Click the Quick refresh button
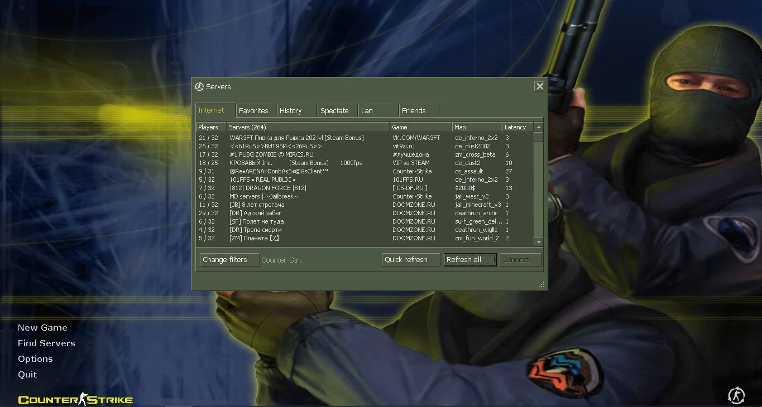 (x=411, y=260)
